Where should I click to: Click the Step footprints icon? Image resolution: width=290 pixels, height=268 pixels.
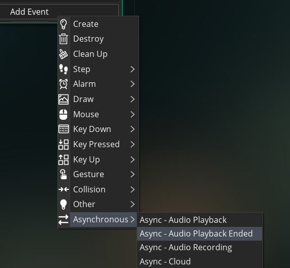[x=63, y=69]
